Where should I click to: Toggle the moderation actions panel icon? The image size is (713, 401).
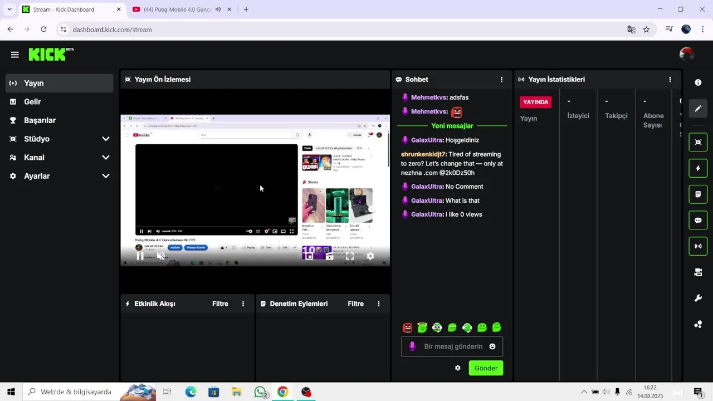pyautogui.click(x=698, y=194)
